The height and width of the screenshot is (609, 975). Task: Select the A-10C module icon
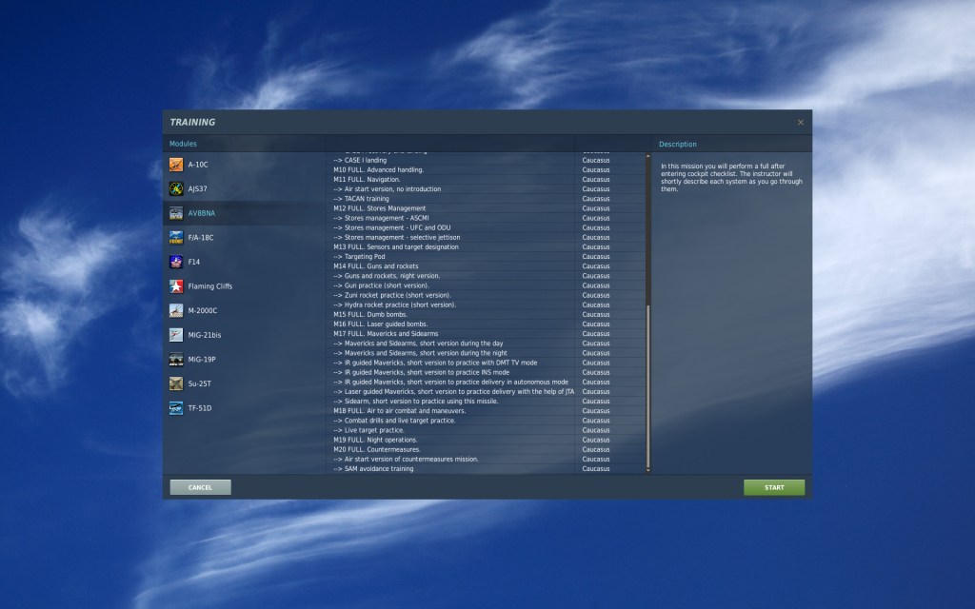pos(176,165)
